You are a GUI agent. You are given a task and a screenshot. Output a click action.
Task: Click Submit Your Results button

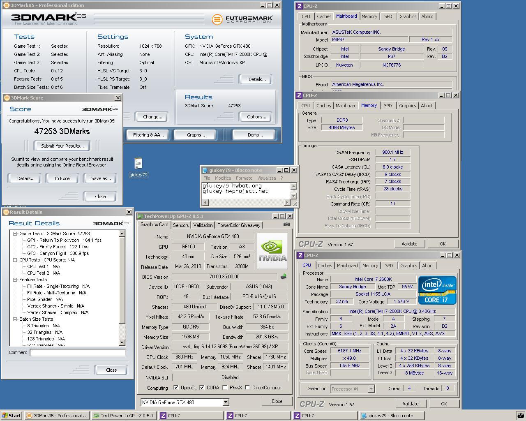62,146
